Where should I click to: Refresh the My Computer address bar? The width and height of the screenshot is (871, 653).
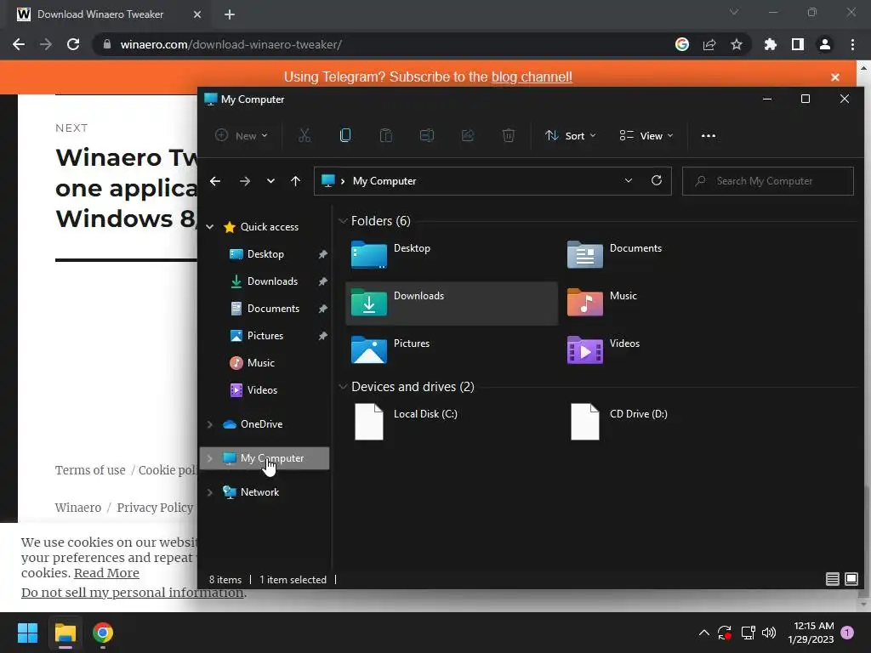(x=657, y=180)
